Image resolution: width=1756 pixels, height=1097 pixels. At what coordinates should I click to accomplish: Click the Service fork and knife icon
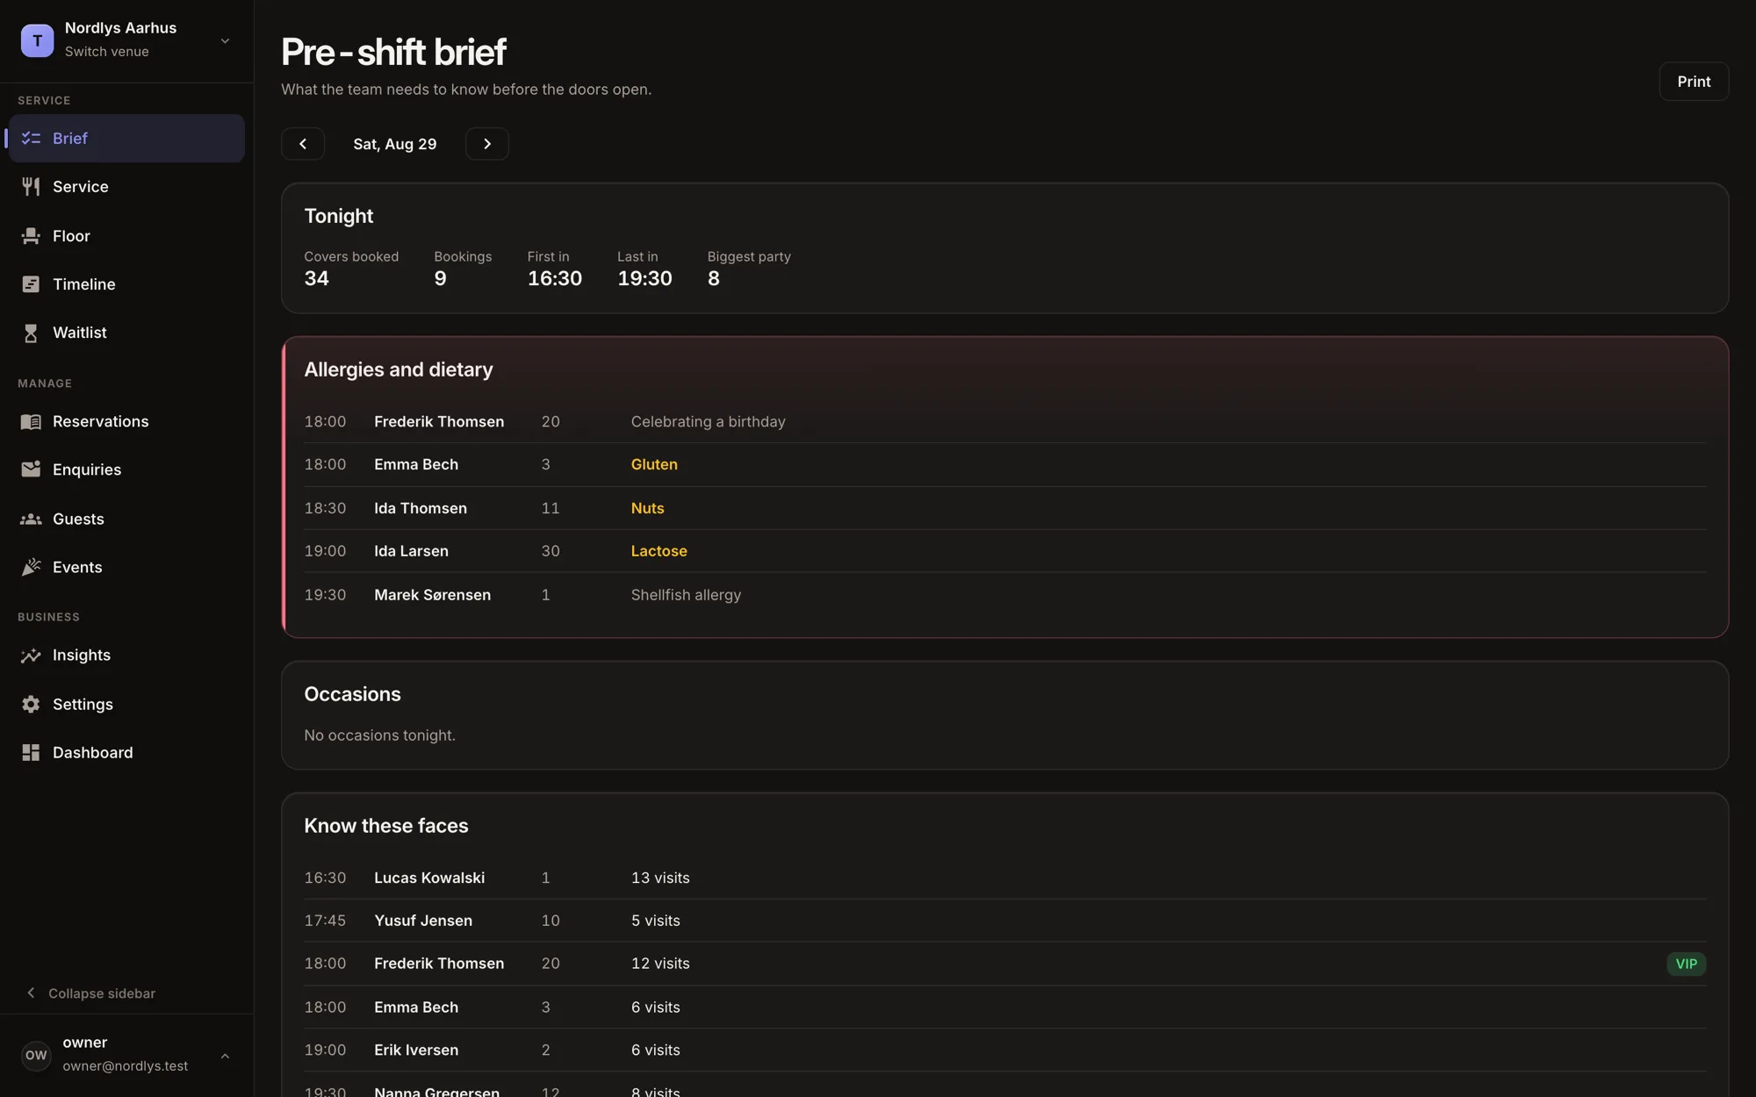pyautogui.click(x=31, y=186)
